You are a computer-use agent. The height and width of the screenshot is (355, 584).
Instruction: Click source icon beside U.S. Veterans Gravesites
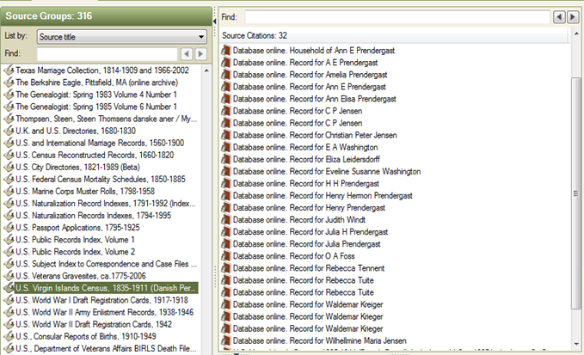coord(9,276)
